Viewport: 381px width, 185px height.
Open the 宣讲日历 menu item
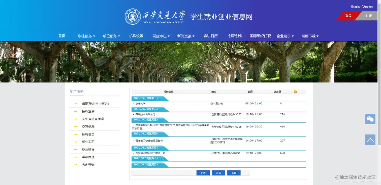point(211,36)
